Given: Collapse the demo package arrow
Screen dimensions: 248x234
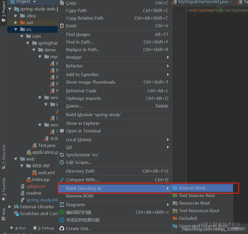Looking at the screenshot, I should pos(34,50).
